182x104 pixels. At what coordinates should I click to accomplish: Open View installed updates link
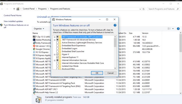point(13,21)
